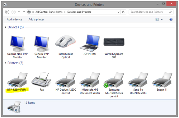The width and height of the screenshot is (179, 118).
Task: Click the '12 items' status text
Action: (x=30, y=102)
